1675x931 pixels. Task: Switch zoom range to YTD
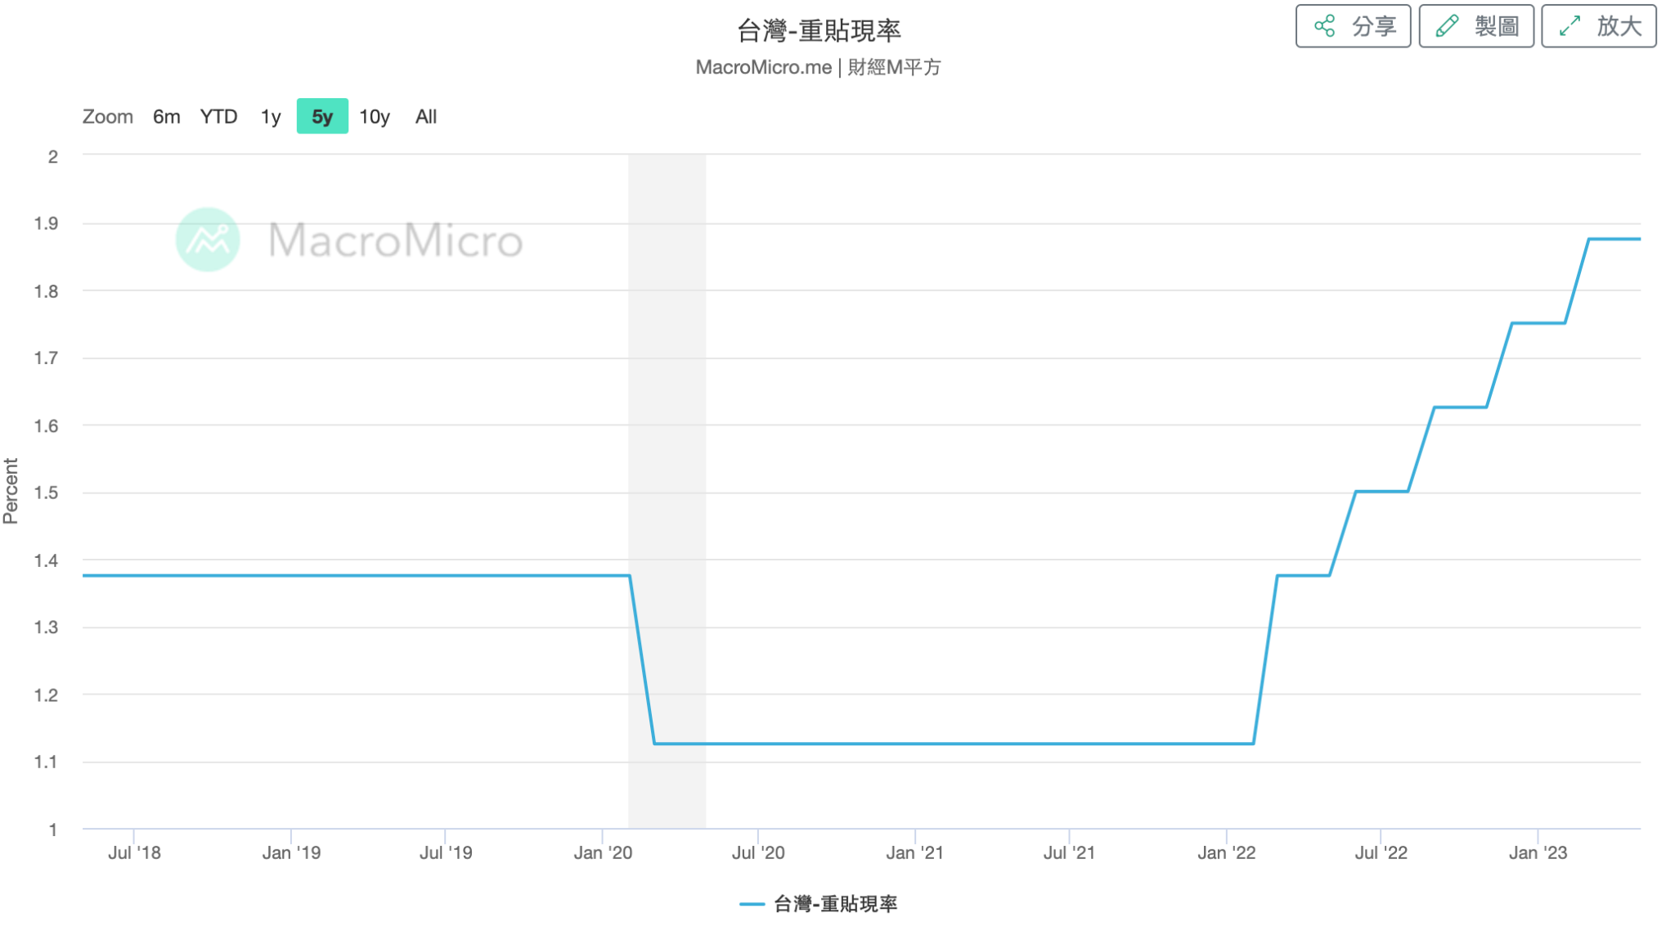[218, 116]
